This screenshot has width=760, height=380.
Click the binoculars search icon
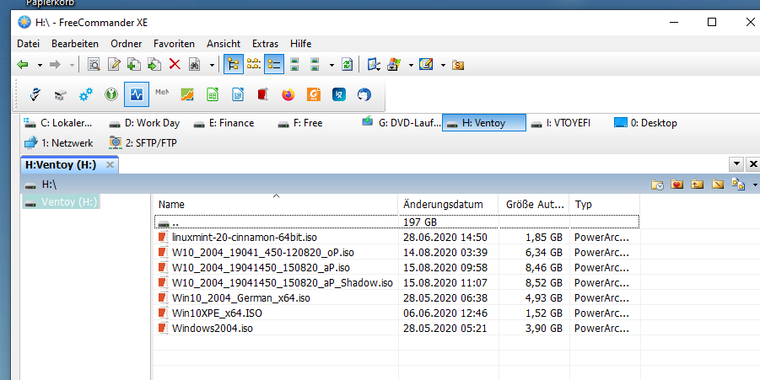coord(195,64)
